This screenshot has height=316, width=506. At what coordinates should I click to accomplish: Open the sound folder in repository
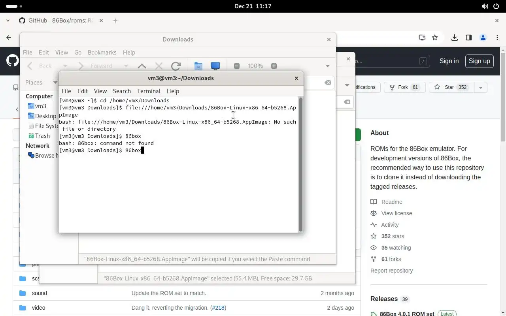40,293
